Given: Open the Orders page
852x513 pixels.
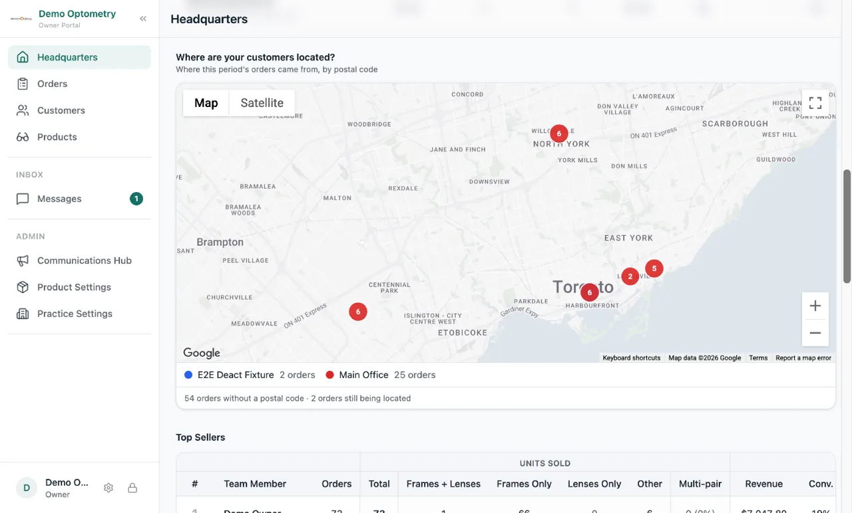Looking at the screenshot, I should [x=79, y=84].
